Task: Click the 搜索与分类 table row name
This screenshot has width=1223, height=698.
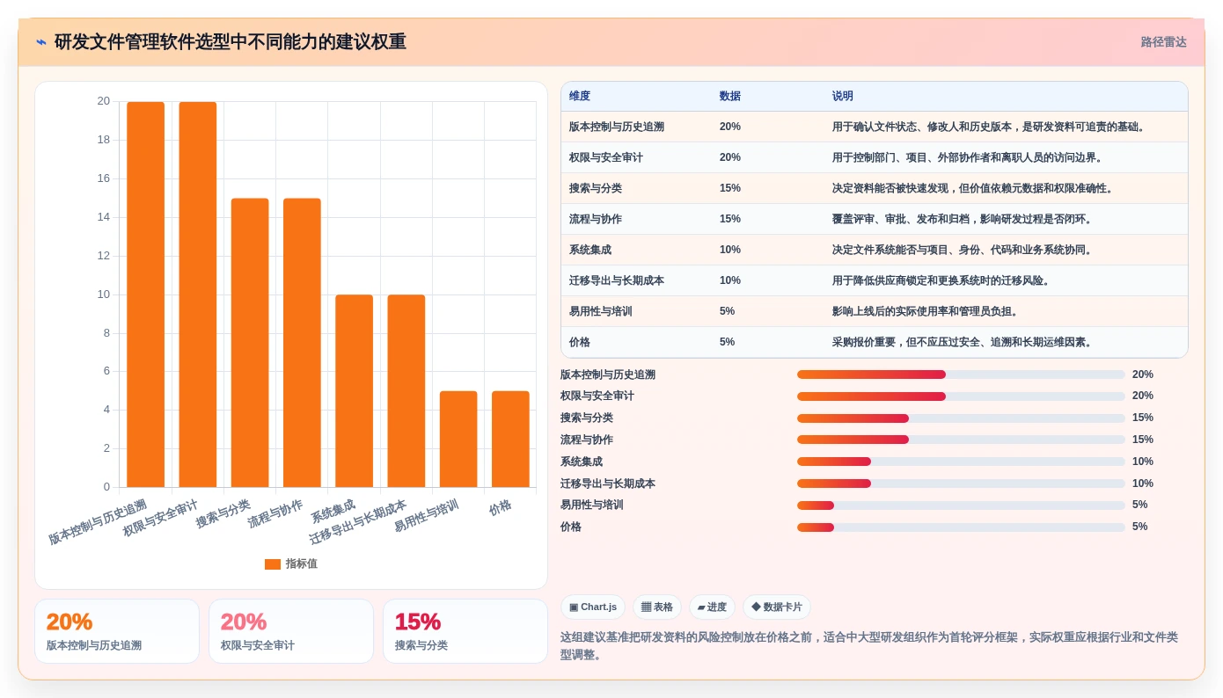Action: 596,188
